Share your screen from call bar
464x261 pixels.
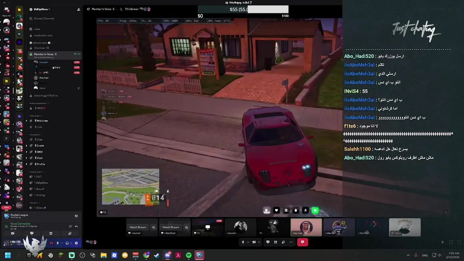coord(268,242)
